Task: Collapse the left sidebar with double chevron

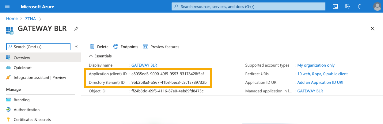Action: click(x=76, y=47)
